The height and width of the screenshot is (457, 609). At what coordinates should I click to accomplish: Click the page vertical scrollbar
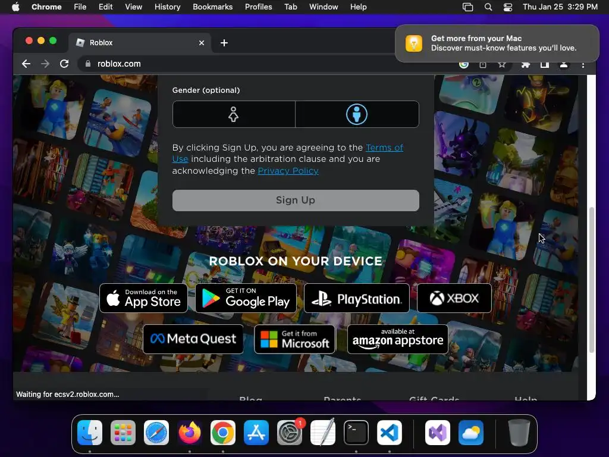[592, 280]
